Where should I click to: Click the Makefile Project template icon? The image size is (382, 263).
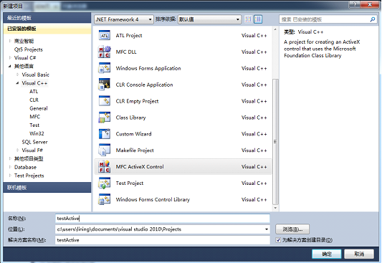coord(104,150)
